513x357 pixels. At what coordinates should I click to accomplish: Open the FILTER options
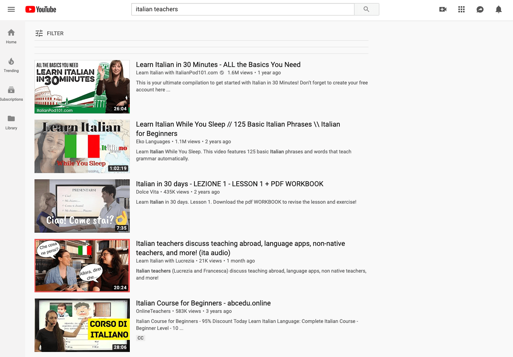click(49, 33)
